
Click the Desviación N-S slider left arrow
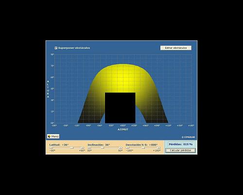point(127,148)
